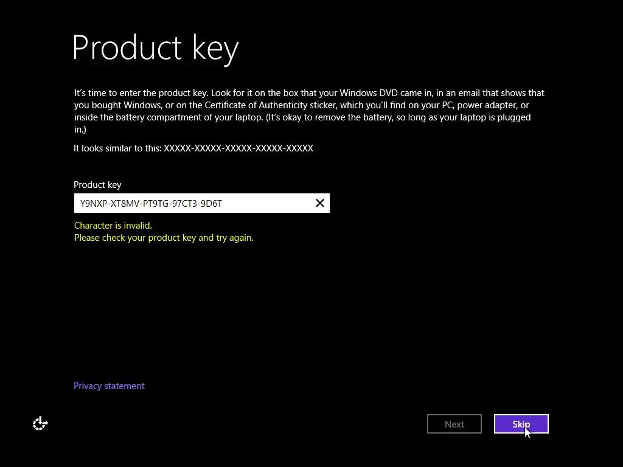Open the Ease of Access icon
This screenshot has width=623, height=467.
(40, 424)
